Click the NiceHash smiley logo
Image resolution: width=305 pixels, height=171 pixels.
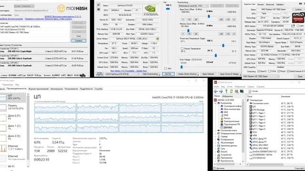point(61,9)
